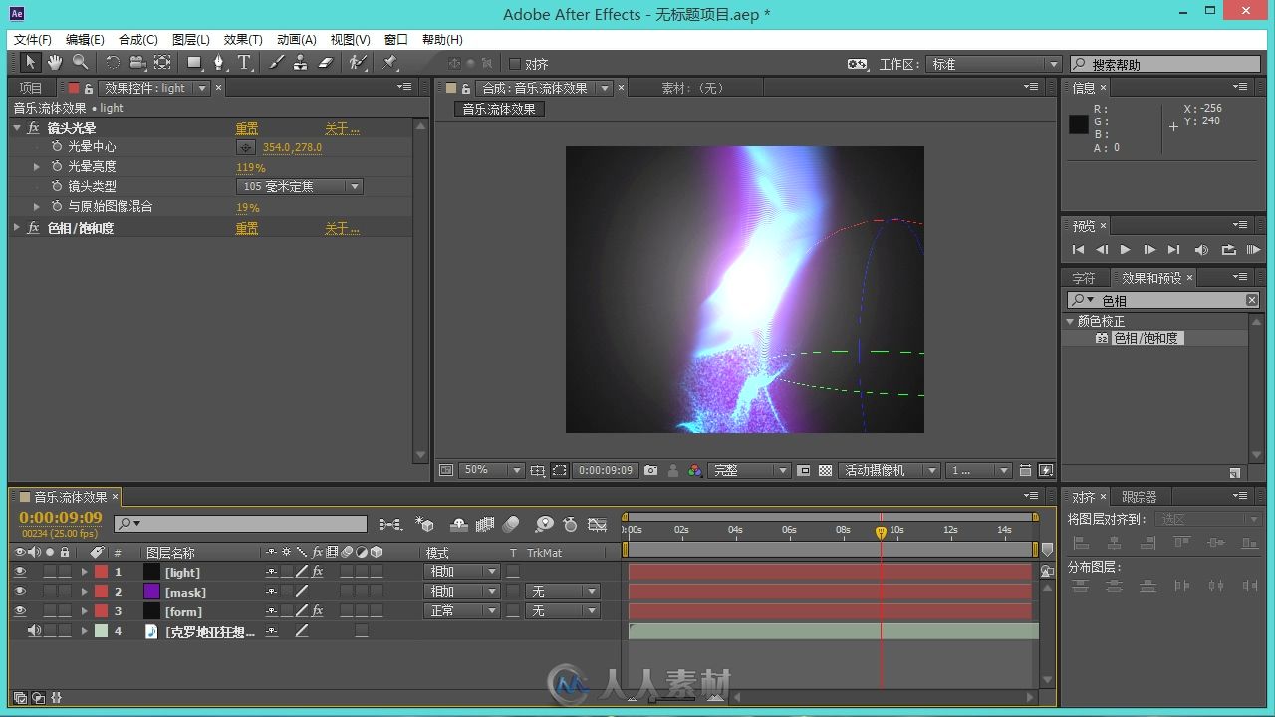This screenshot has width=1275, height=717.
Task: Click the timeline current time 0:00:09:09
Action: pyautogui.click(x=60, y=518)
